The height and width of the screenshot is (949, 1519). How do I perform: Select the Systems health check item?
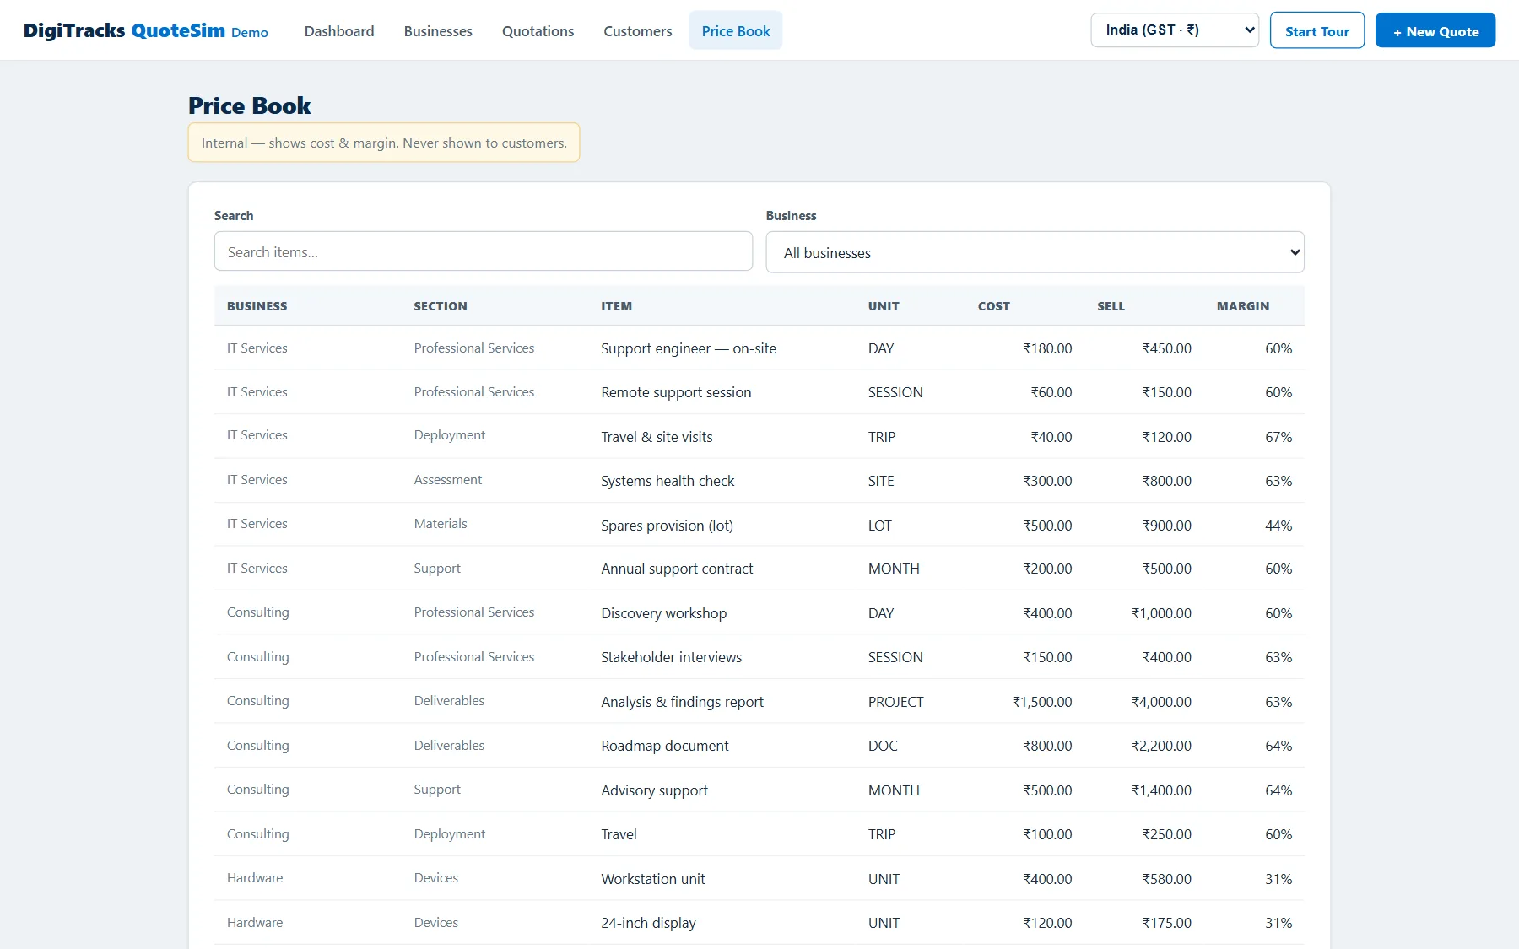point(668,481)
